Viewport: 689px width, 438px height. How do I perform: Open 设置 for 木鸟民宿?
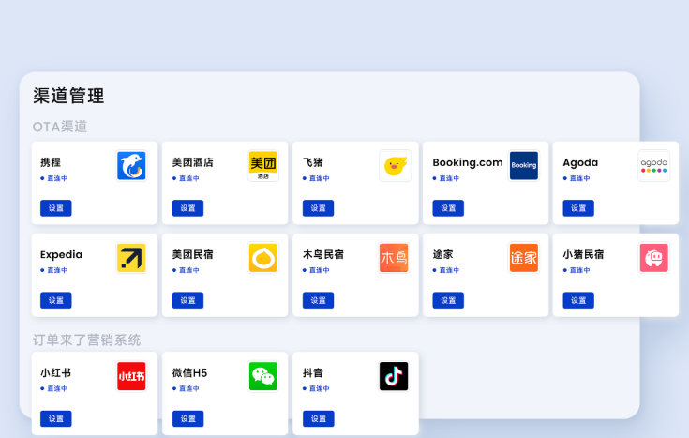(x=318, y=300)
